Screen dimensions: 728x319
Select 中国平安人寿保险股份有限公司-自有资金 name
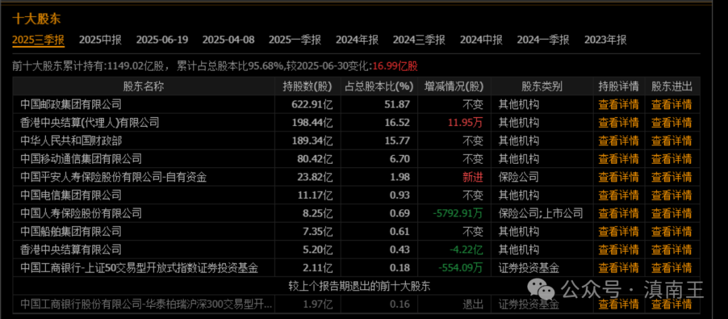pyautogui.click(x=113, y=177)
